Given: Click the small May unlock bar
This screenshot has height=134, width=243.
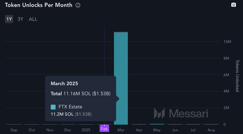Looking at the screenshot, I should point(157,124).
